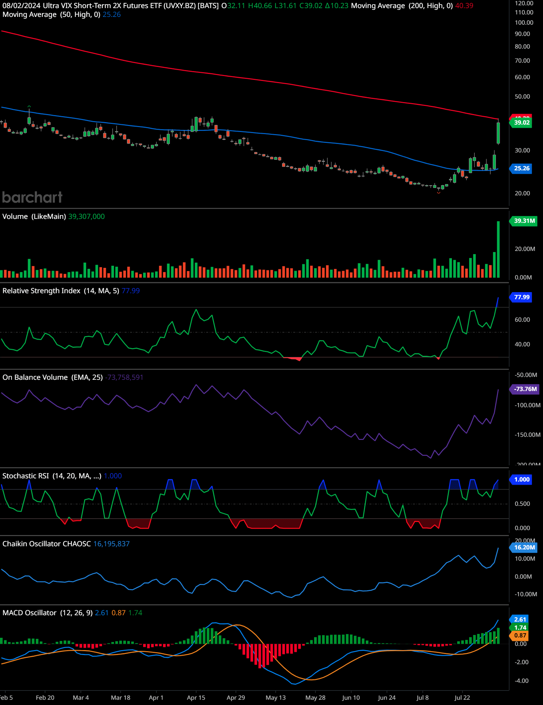Click the Relative Strength Index indicator title
Viewport: 543px width, 705px height.
61,291
